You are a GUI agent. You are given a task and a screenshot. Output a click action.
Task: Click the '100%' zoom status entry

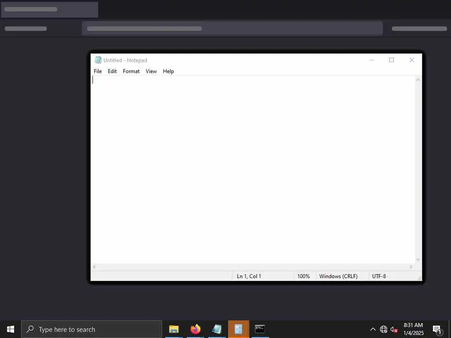click(x=303, y=276)
